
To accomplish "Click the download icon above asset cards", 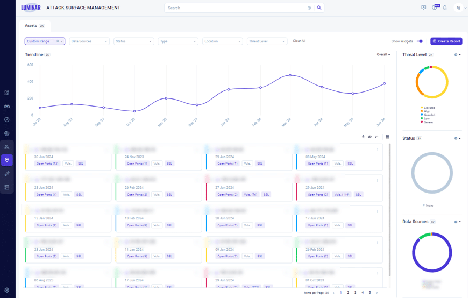I will pyautogui.click(x=363, y=137).
